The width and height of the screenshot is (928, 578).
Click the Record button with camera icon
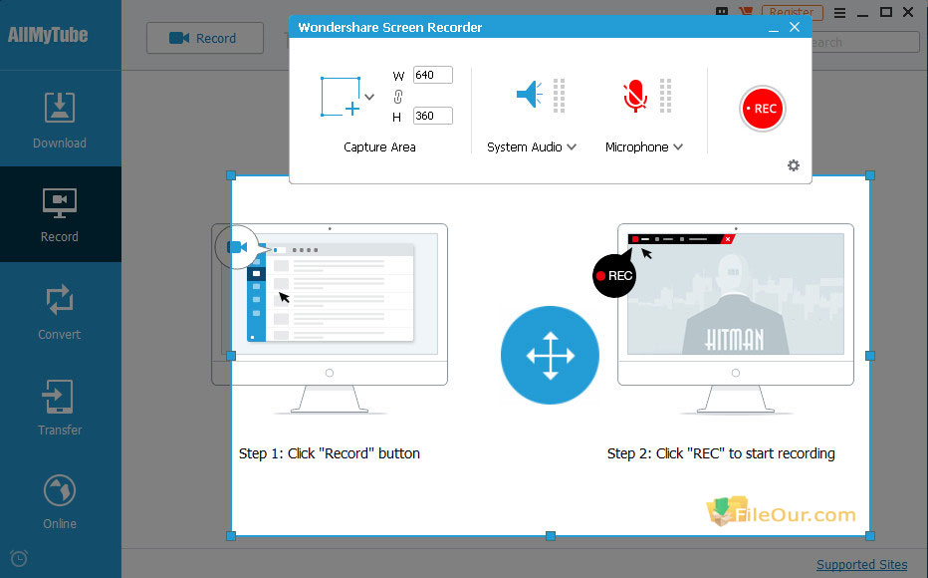(205, 39)
